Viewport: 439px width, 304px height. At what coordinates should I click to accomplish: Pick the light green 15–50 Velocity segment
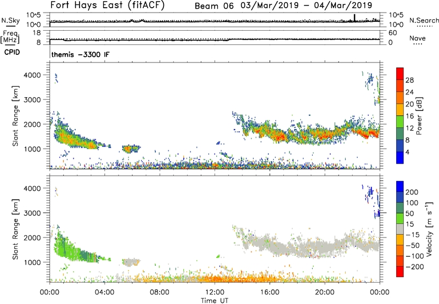[400, 218]
